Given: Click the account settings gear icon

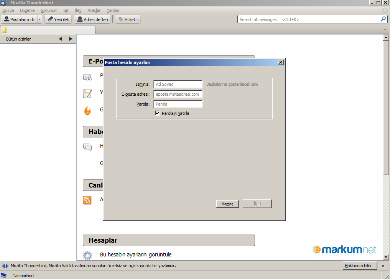Looking at the screenshot, I should click(x=87, y=255).
